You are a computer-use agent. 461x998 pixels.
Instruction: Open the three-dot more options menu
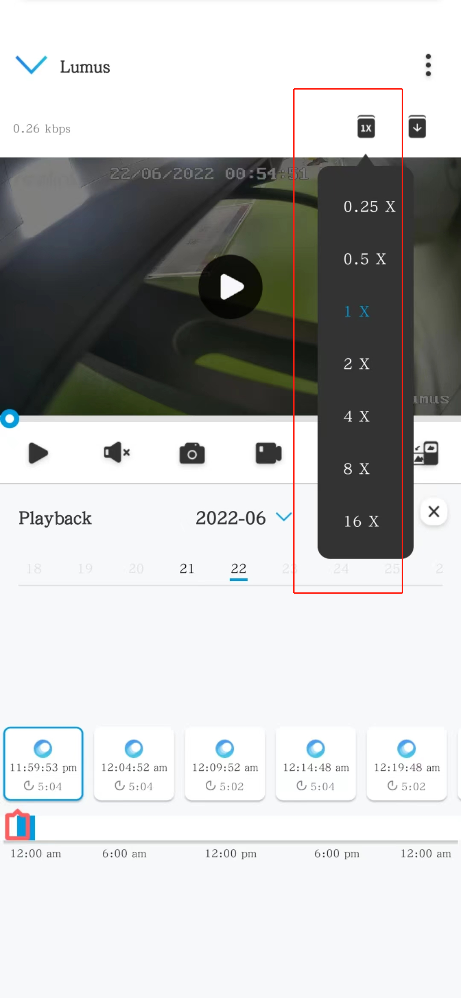click(428, 65)
